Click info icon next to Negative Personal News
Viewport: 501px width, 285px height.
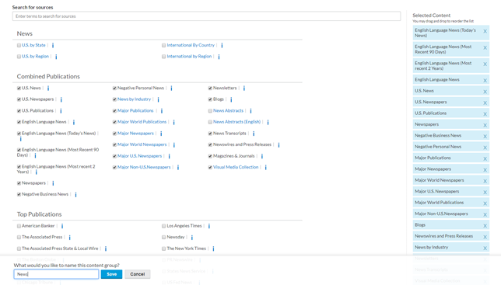tap(171, 89)
